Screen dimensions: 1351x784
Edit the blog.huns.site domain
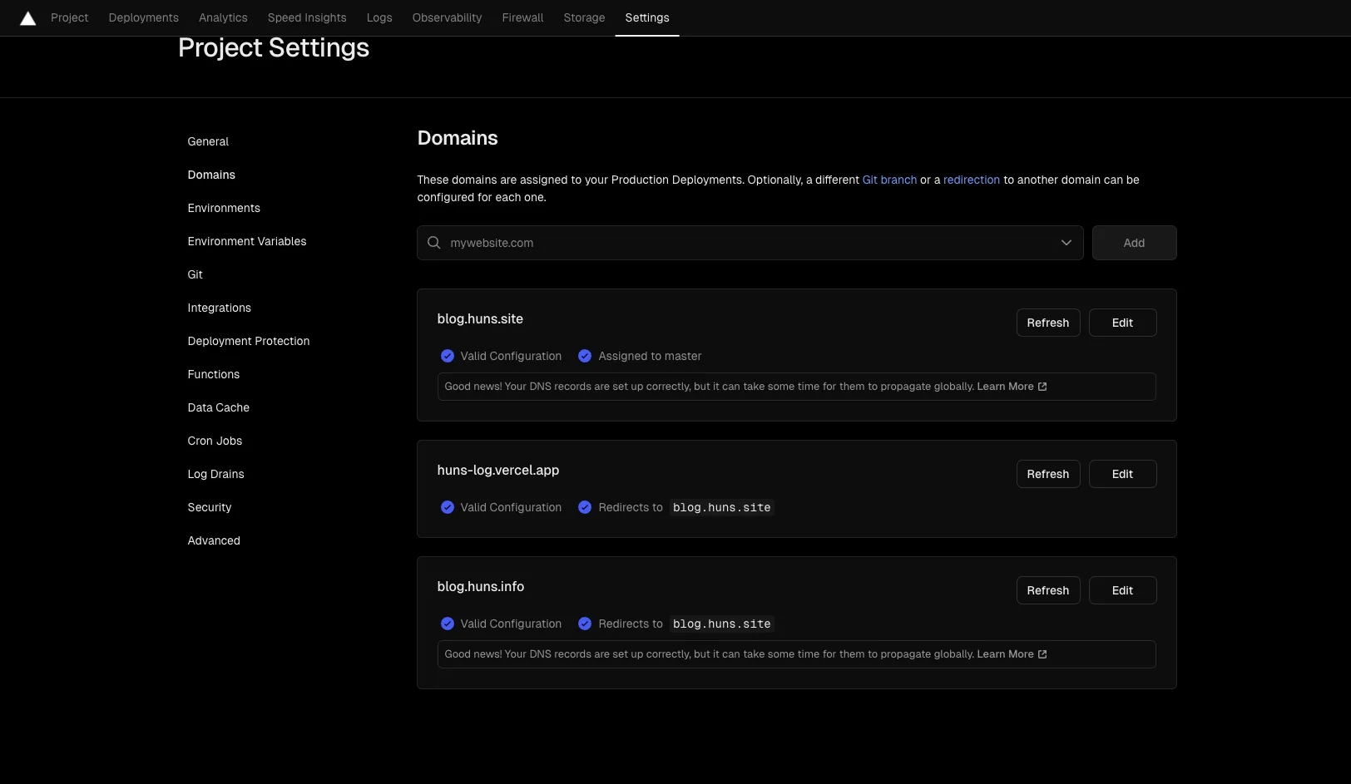1122,323
